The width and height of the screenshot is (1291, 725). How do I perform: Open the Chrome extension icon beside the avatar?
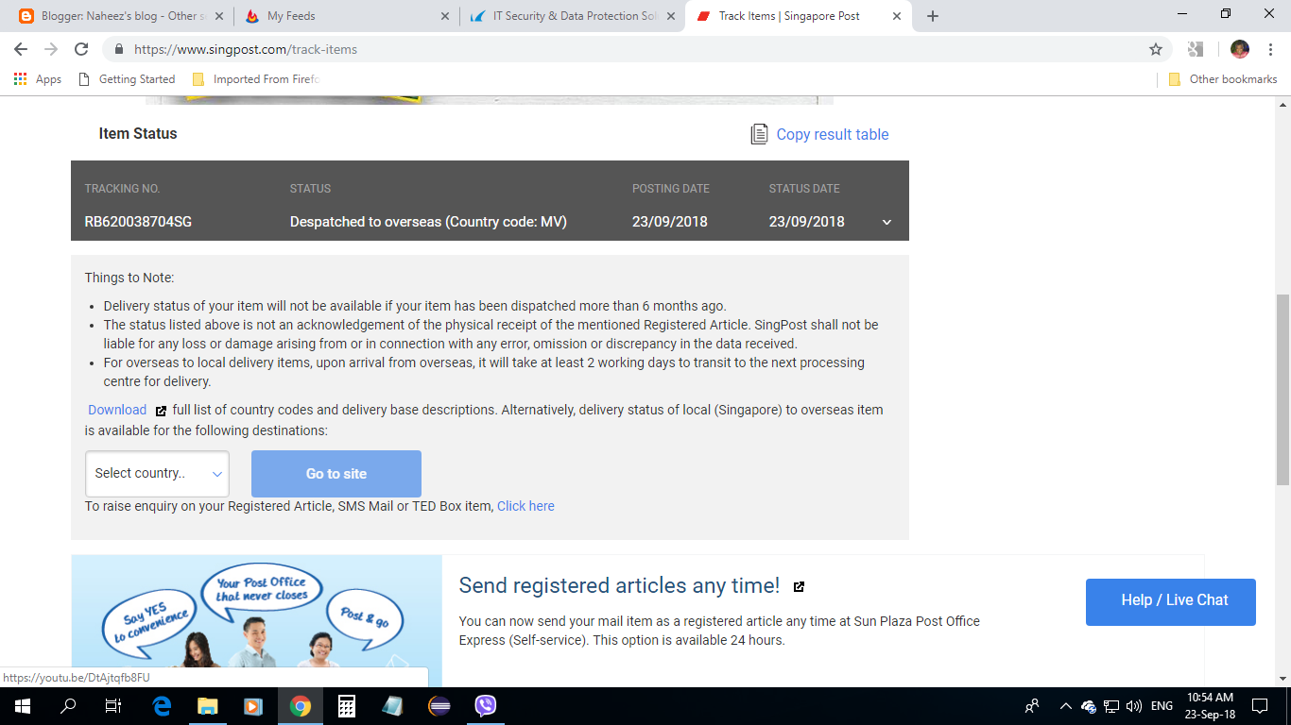coord(1196,49)
